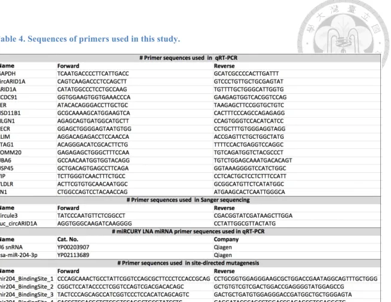Click reverse sequence TGTCTGGAGCAAATGACACAGT
The height and width of the screenshot is (302, 391).
coord(253,160)
